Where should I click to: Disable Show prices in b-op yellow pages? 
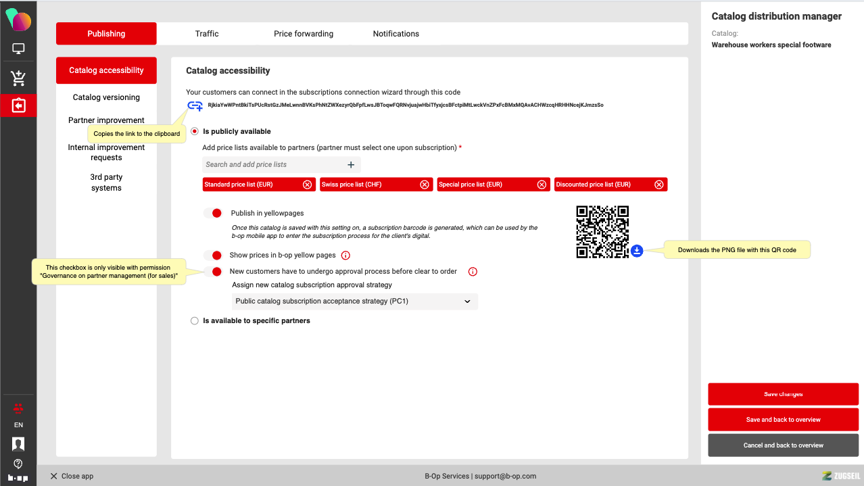point(214,256)
